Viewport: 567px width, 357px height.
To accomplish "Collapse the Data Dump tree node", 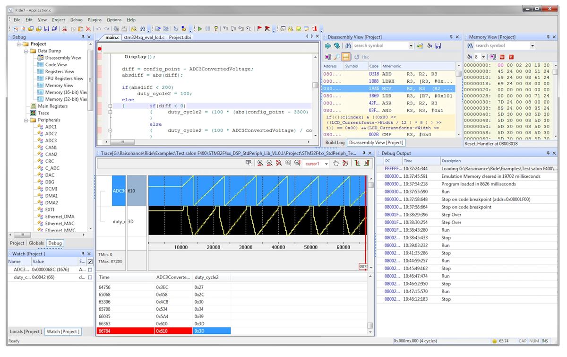I will [26, 51].
